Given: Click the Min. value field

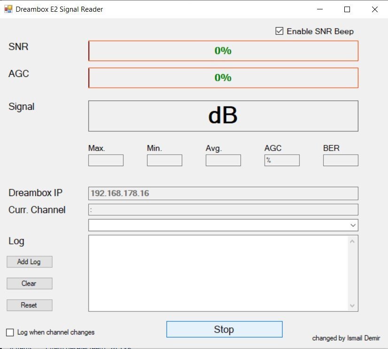Looking at the screenshot, I should tap(164, 160).
